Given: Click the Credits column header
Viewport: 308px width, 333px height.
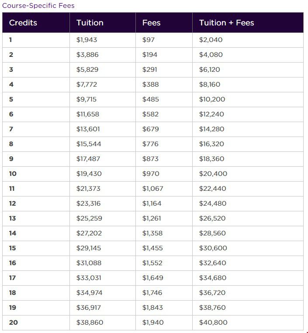Looking at the screenshot, I should click(36, 22).
